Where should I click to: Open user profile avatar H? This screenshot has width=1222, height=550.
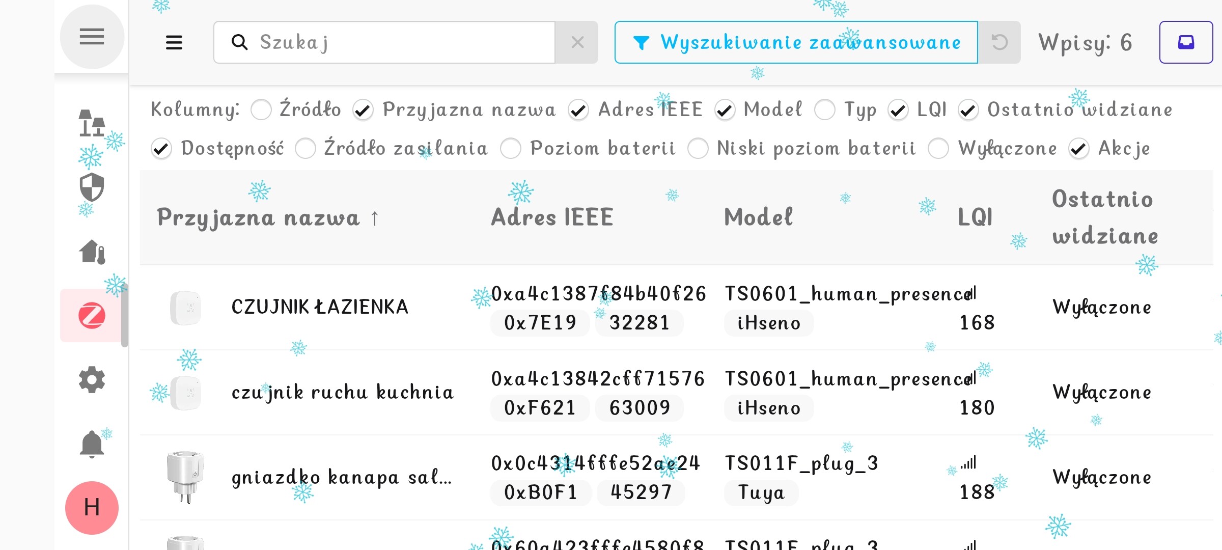(92, 507)
